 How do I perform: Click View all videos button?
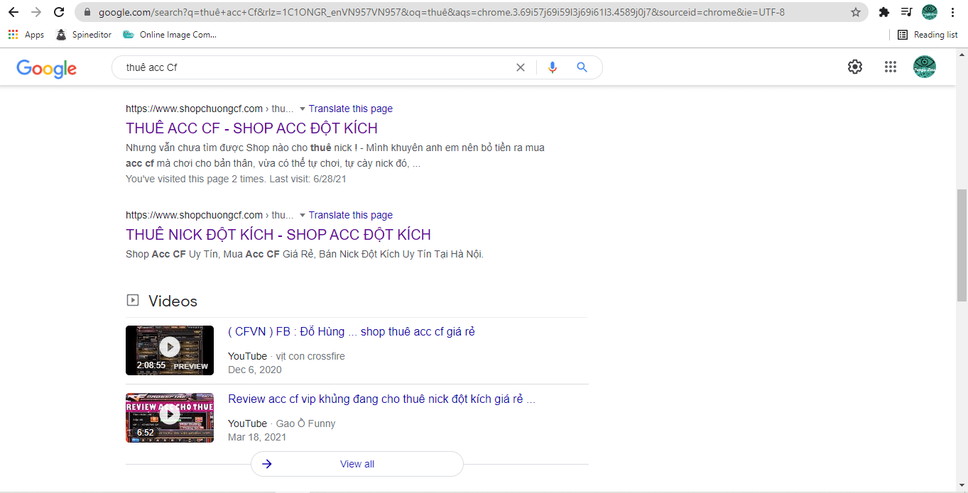click(357, 464)
